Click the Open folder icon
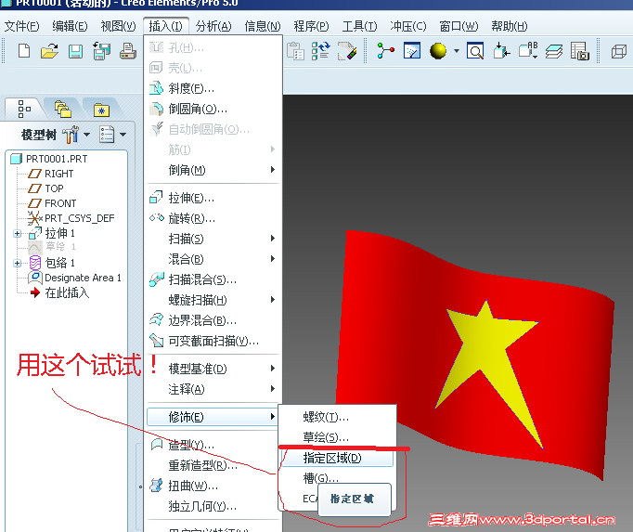Viewport: 633px width, 532px height. pyautogui.click(x=49, y=51)
